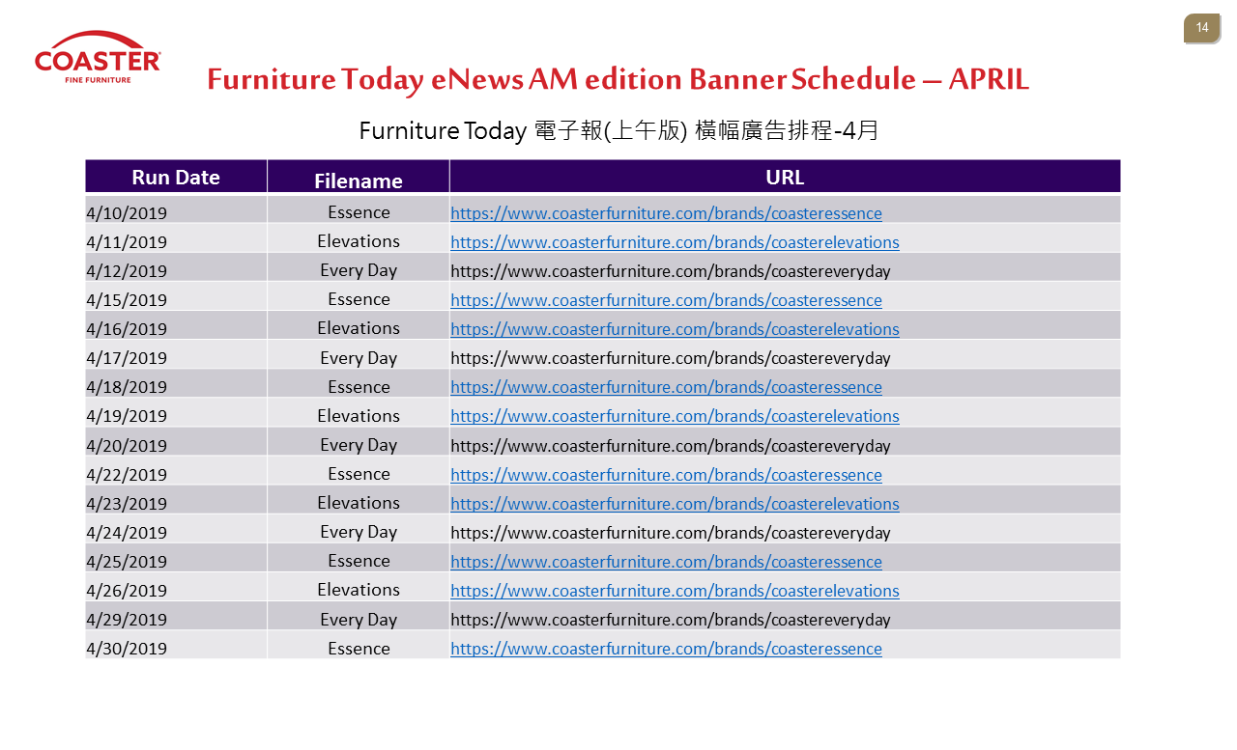This screenshot has height=750, width=1237.
Task: Select the Elevations filename in the 4/23/2019 row
Action: click(x=359, y=503)
